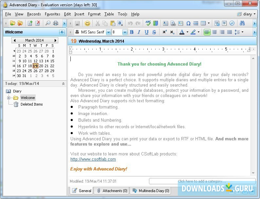Select March 25 in the calendar
Screen dimensions: 260x199
[30, 71]
